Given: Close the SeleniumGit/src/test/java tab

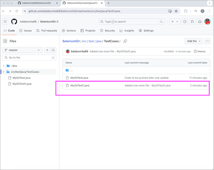Looking at the screenshot, I should [102, 3].
